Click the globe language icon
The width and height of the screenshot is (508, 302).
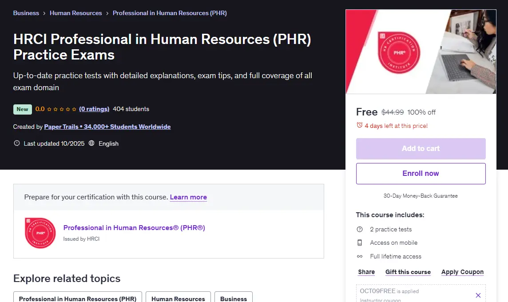(x=91, y=143)
